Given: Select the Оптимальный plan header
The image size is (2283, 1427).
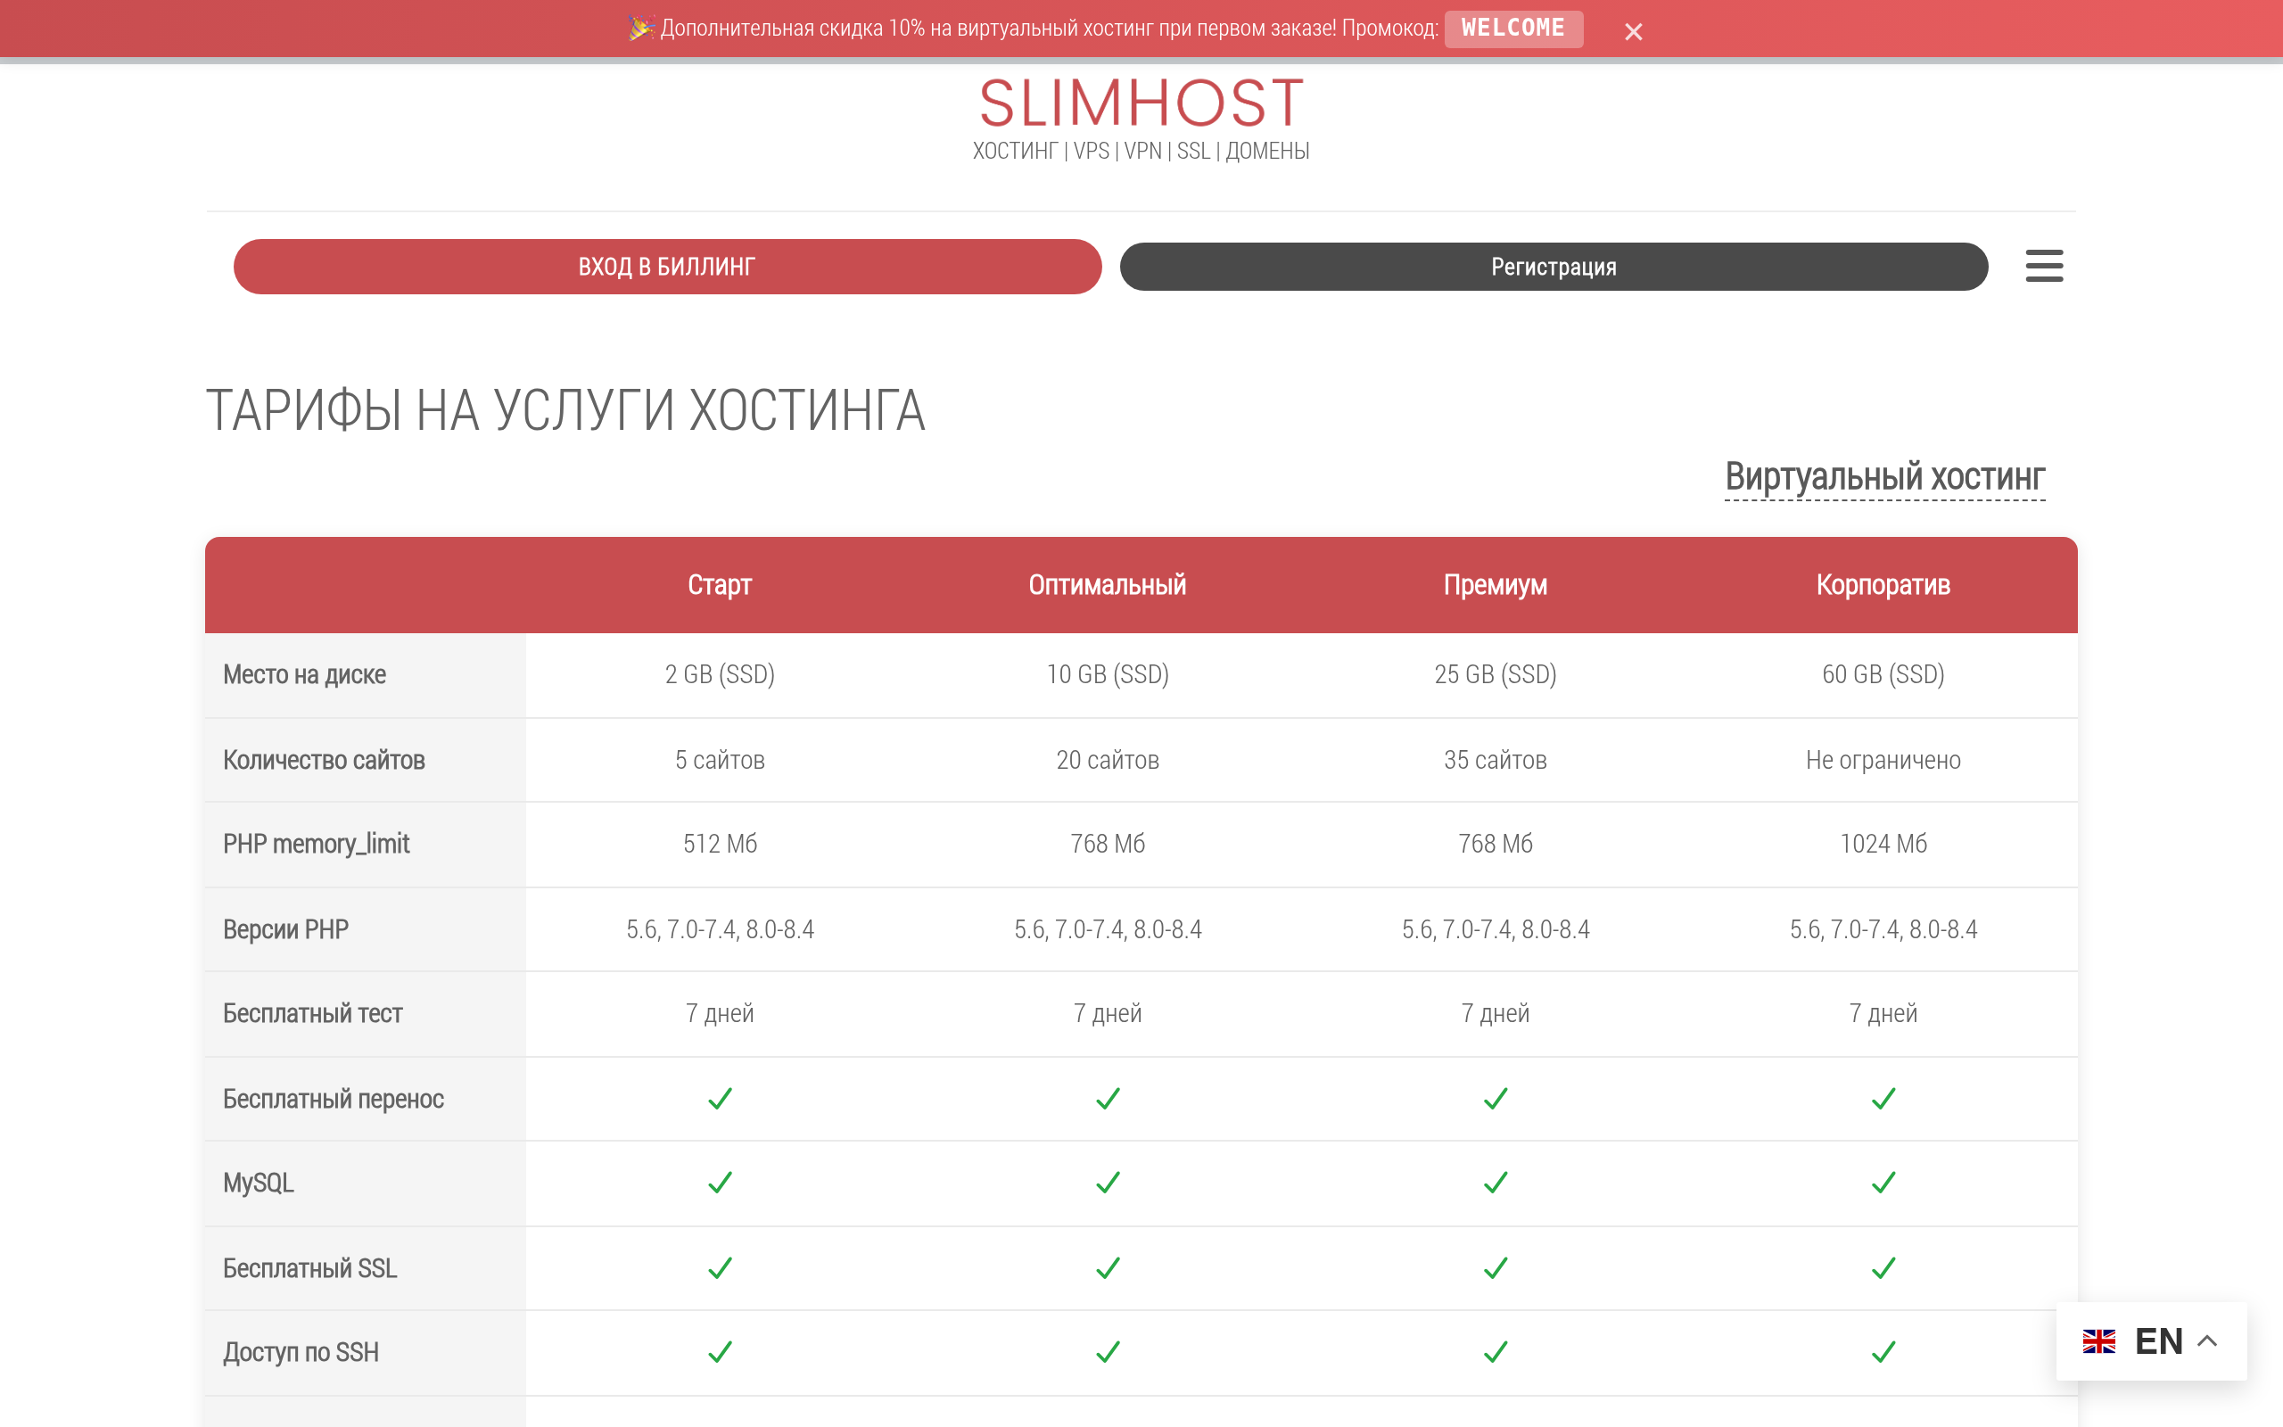Looking at the screenshot, I should tap(1108, 585).
